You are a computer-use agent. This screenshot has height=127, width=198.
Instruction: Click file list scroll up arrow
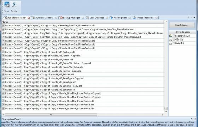(166, 22)
